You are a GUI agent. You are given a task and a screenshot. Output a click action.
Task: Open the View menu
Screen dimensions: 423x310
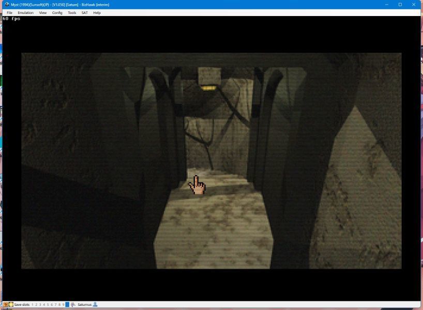tap(42, 13)
